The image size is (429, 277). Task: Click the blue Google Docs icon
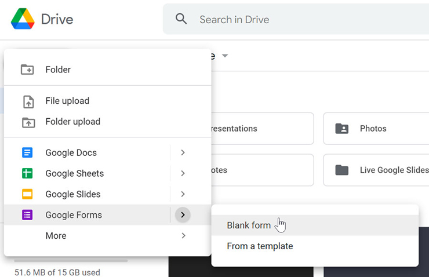(27, 152)
